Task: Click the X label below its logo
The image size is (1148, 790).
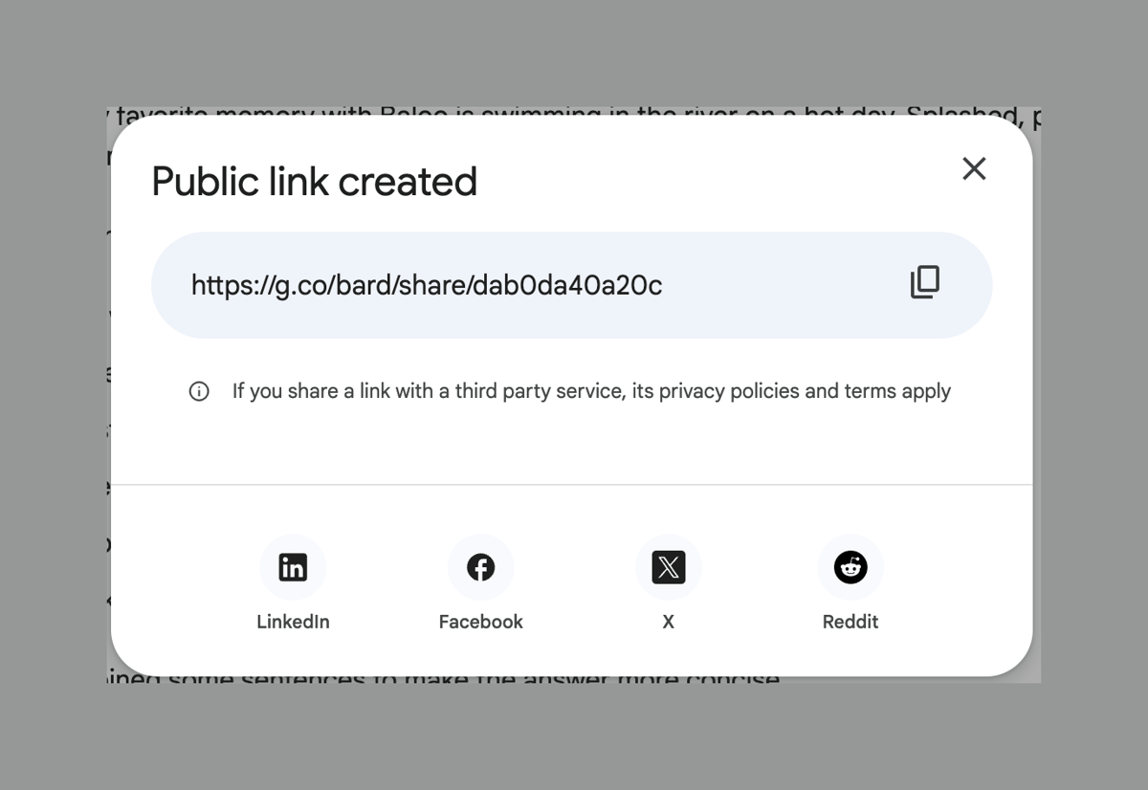Action: tap(668, 622)
